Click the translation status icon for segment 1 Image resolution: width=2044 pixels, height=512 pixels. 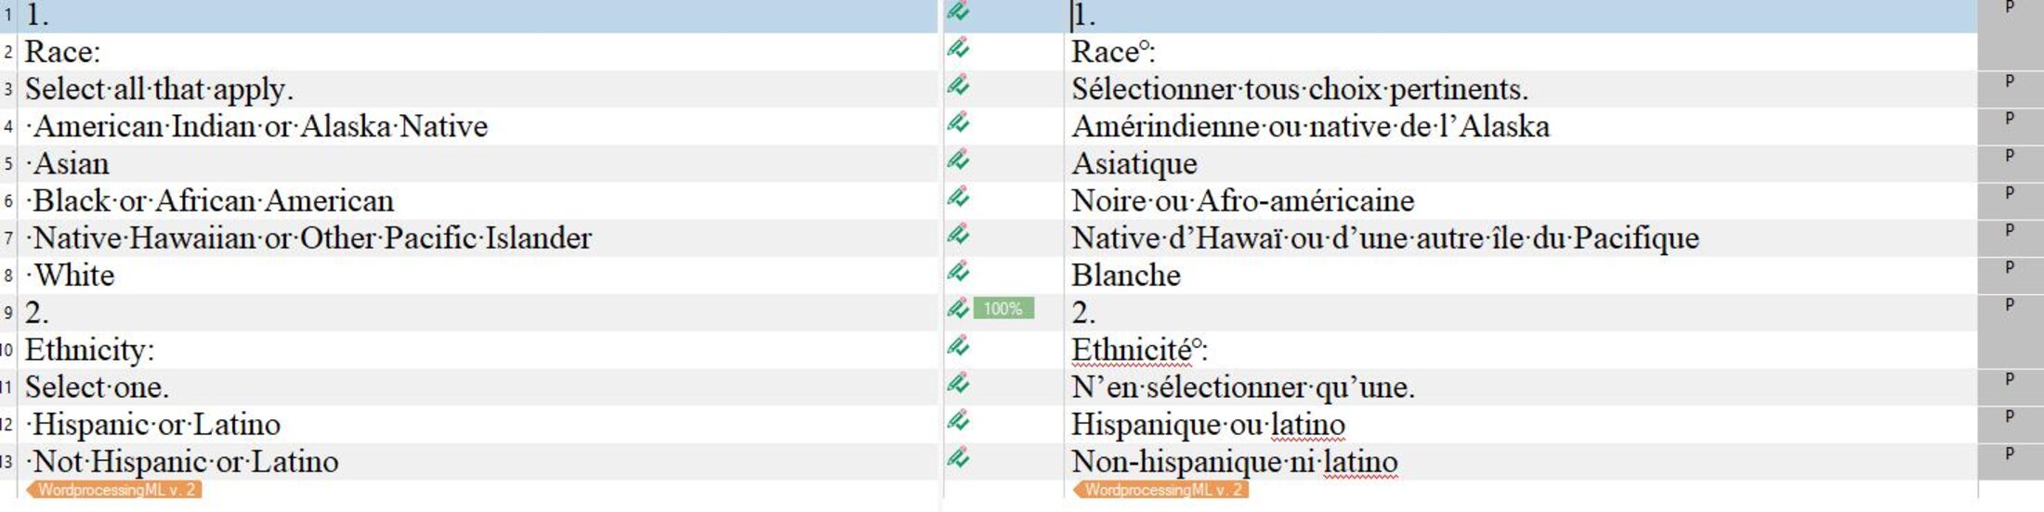pyautogui.click(x=958, y=12)
